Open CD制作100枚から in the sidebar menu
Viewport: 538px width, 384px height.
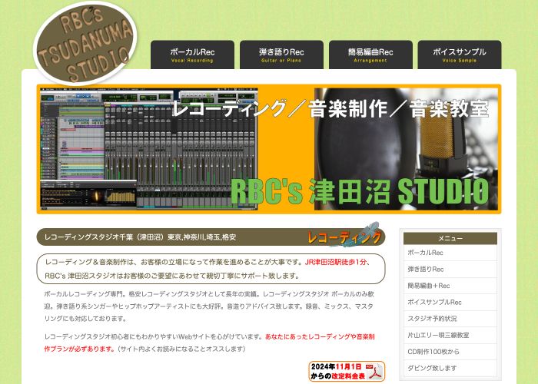tap(450, 352)
